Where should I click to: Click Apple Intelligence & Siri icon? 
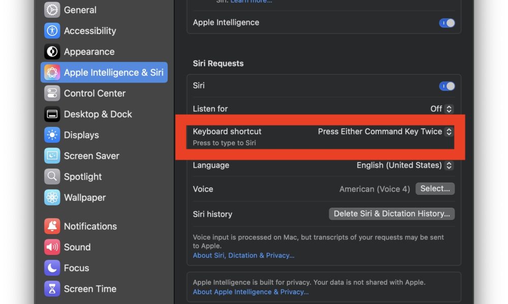(52, 72)
